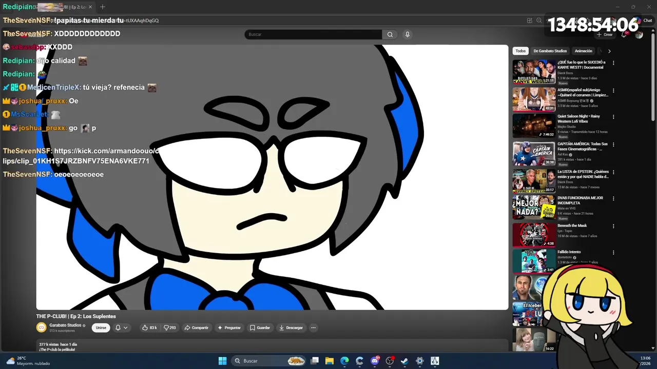The height and width of the screenshot is (369, 657).
Task: Save video with the Guardar button
Action: click(x=260, y=327)
